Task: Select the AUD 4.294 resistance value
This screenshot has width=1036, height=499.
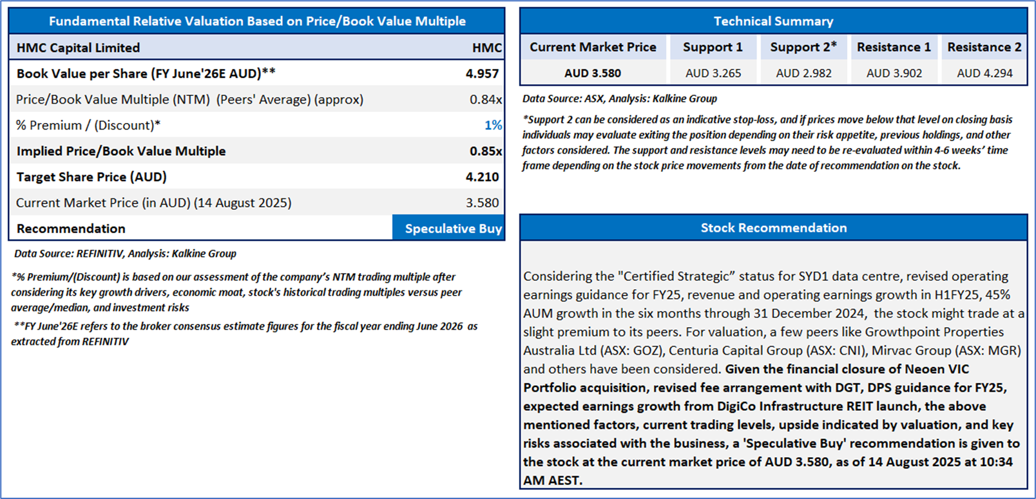Action: pyautogui.click(x=984, y=73)
